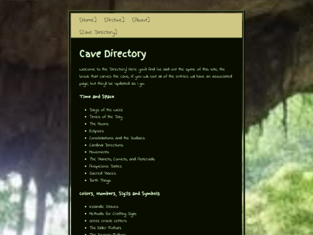Go to the [About] page link

141,20
